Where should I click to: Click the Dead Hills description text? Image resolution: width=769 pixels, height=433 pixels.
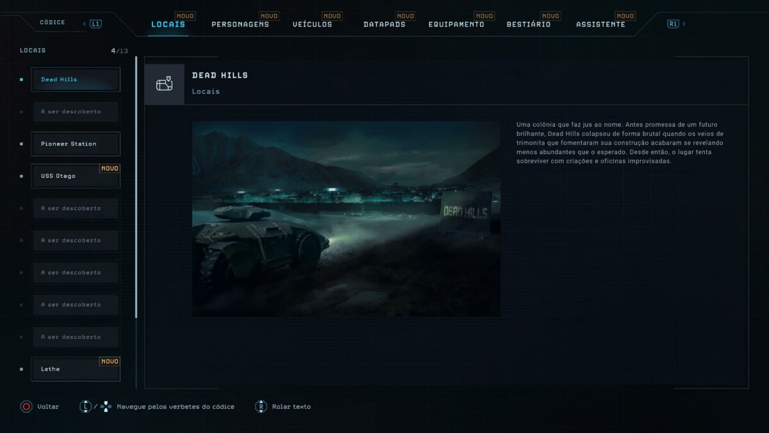(620, 143)
